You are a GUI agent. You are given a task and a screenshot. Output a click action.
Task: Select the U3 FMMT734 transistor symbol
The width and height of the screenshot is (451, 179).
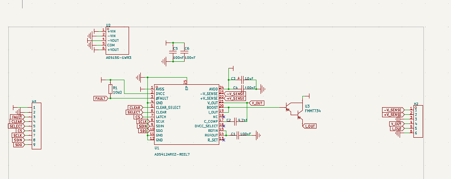(x=295, y=110)
